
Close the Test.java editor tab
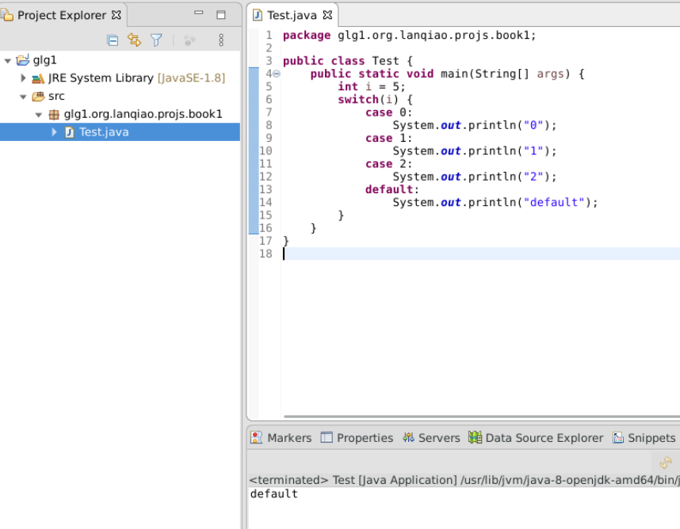click(327, 15)
